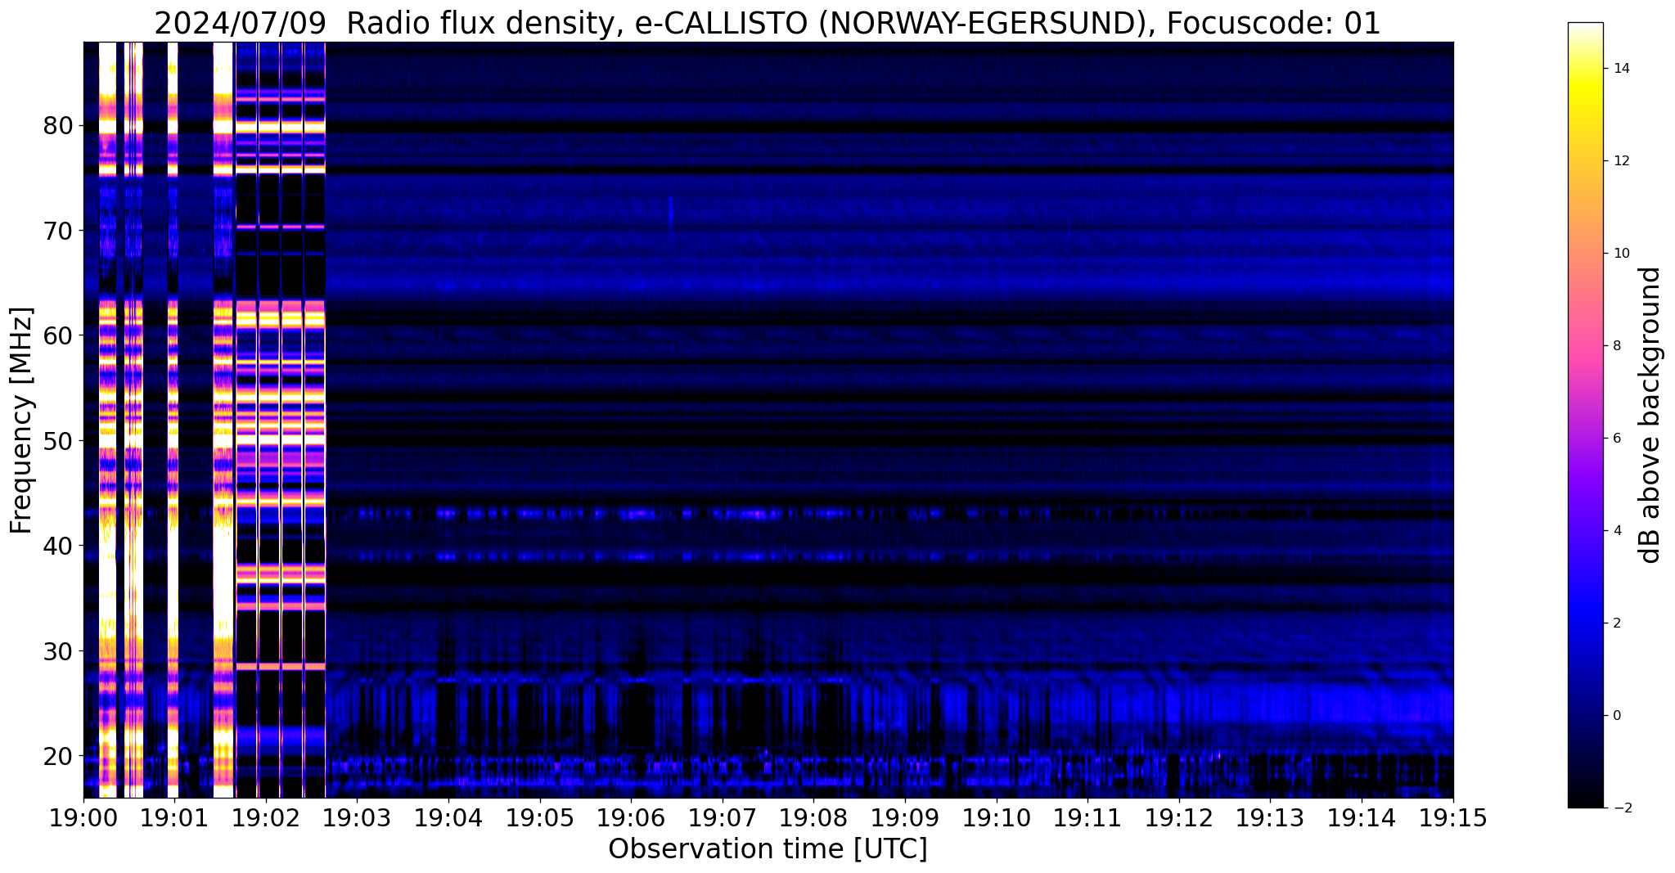
Task: Click the 'Frequency [MHz]' axis label
Action: pyautogui.click(x=22, y=421)
